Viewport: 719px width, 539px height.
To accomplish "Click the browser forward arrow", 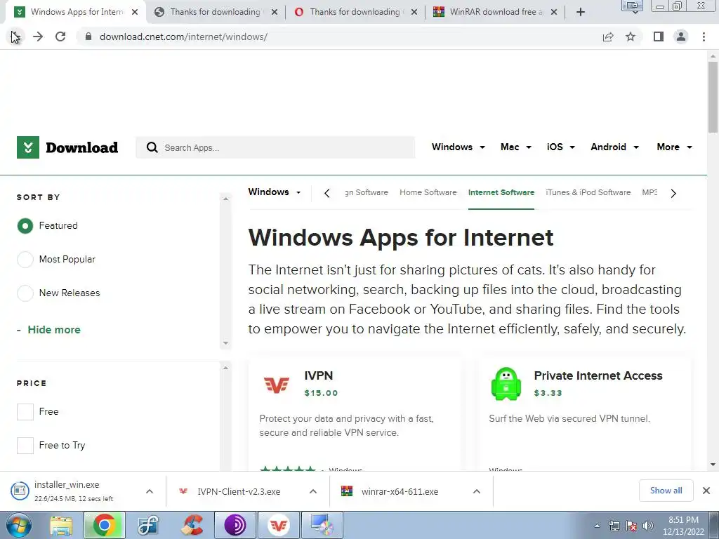I will pyautogui.click(x=38, y=36).
